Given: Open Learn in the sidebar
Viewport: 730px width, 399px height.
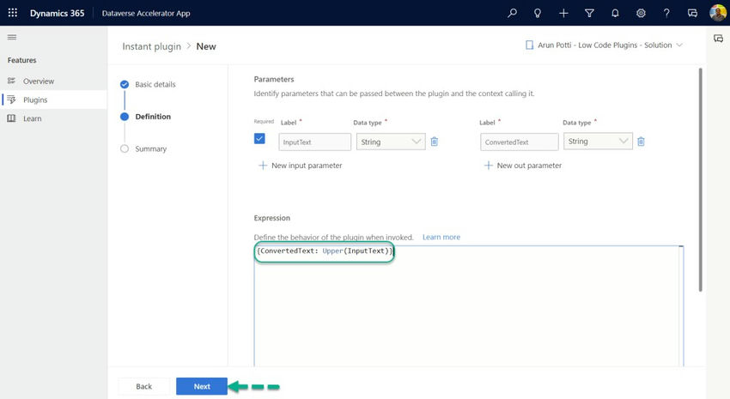Looking at the screenshot, I should click(x=33, y=118).
